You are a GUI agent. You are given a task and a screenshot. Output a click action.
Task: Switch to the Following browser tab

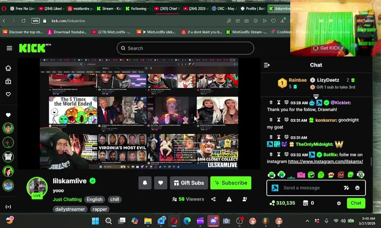pos(138,9)
